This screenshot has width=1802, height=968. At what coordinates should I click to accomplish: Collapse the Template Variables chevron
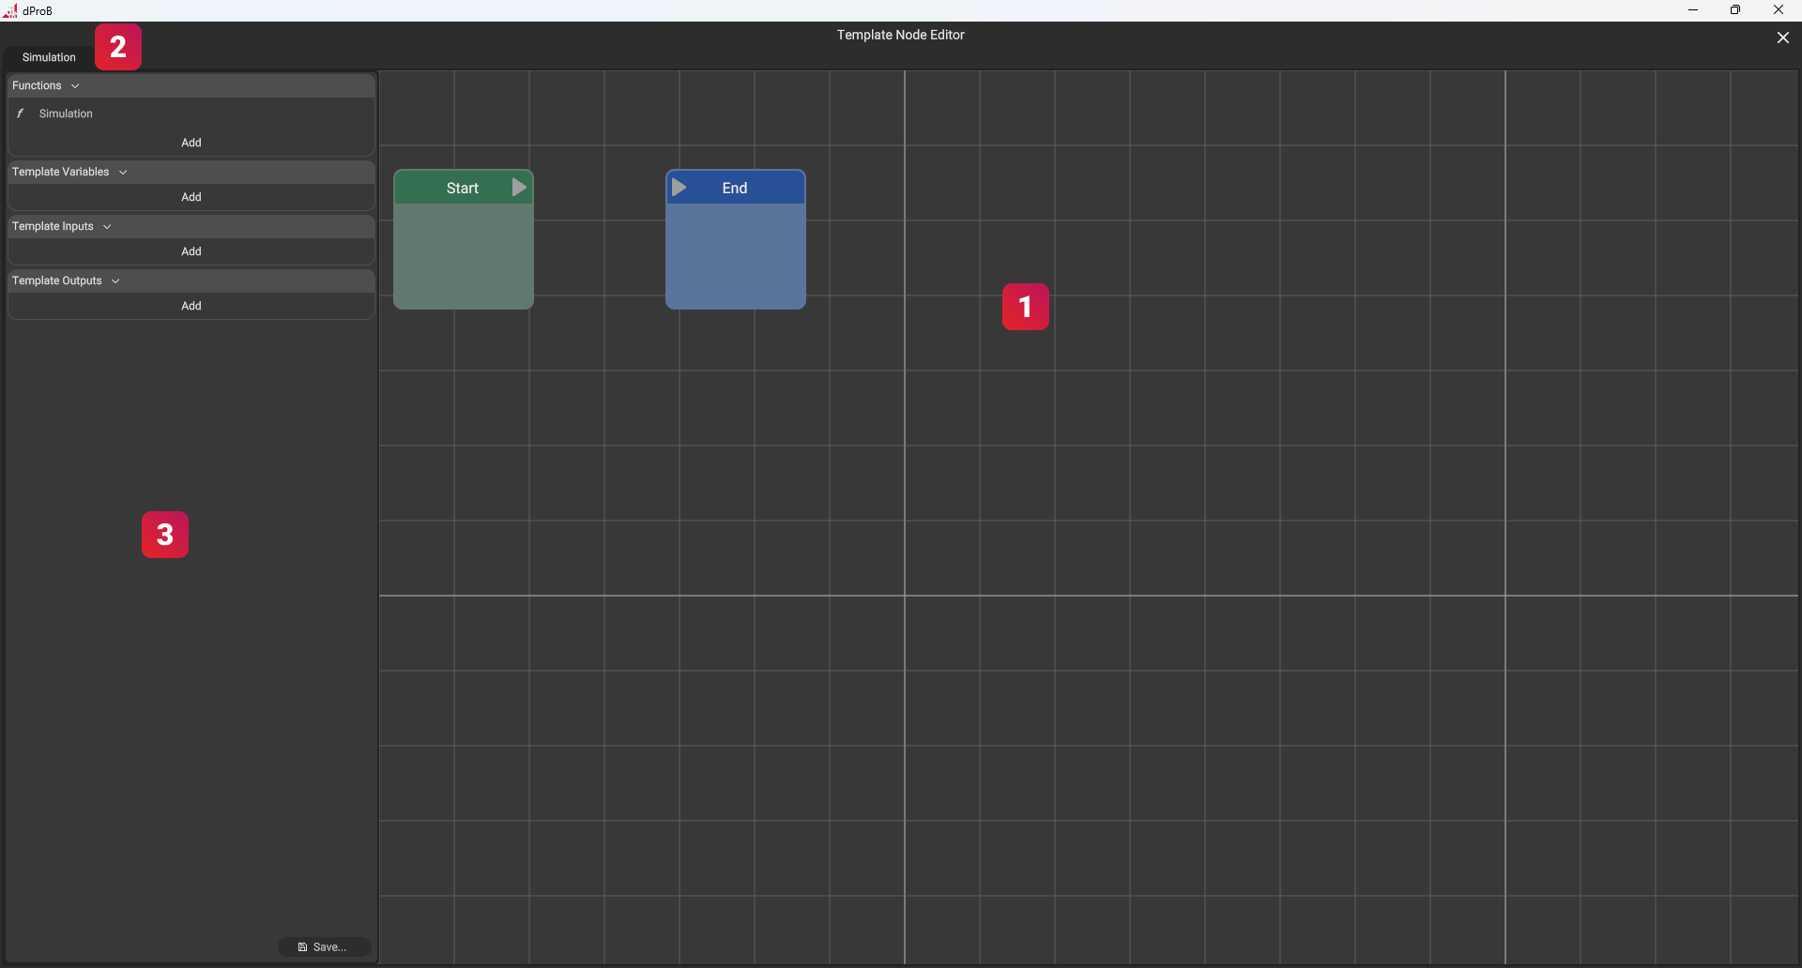click(x=123, y=173)
